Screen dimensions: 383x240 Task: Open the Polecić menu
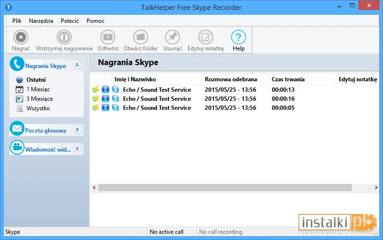click(70, 21)
